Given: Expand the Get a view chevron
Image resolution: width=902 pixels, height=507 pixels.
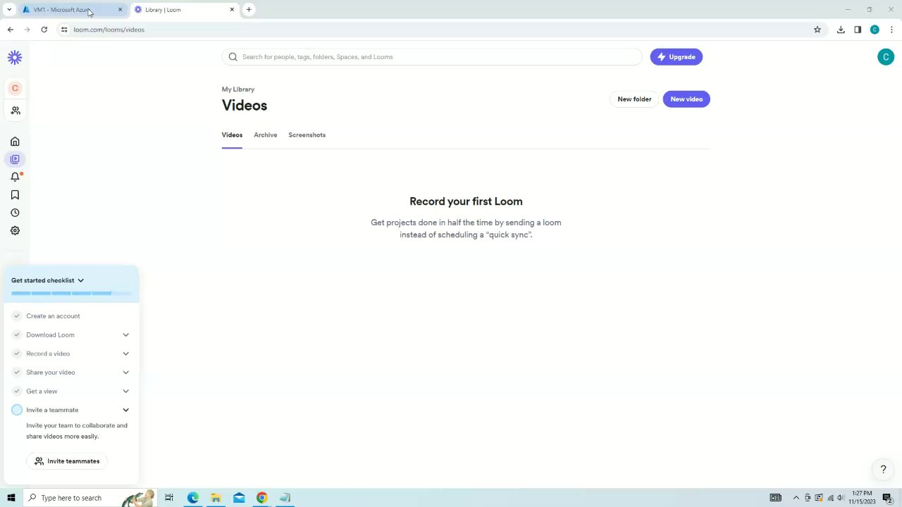Looking at the screenshot, I should click(x=126, y=391).
